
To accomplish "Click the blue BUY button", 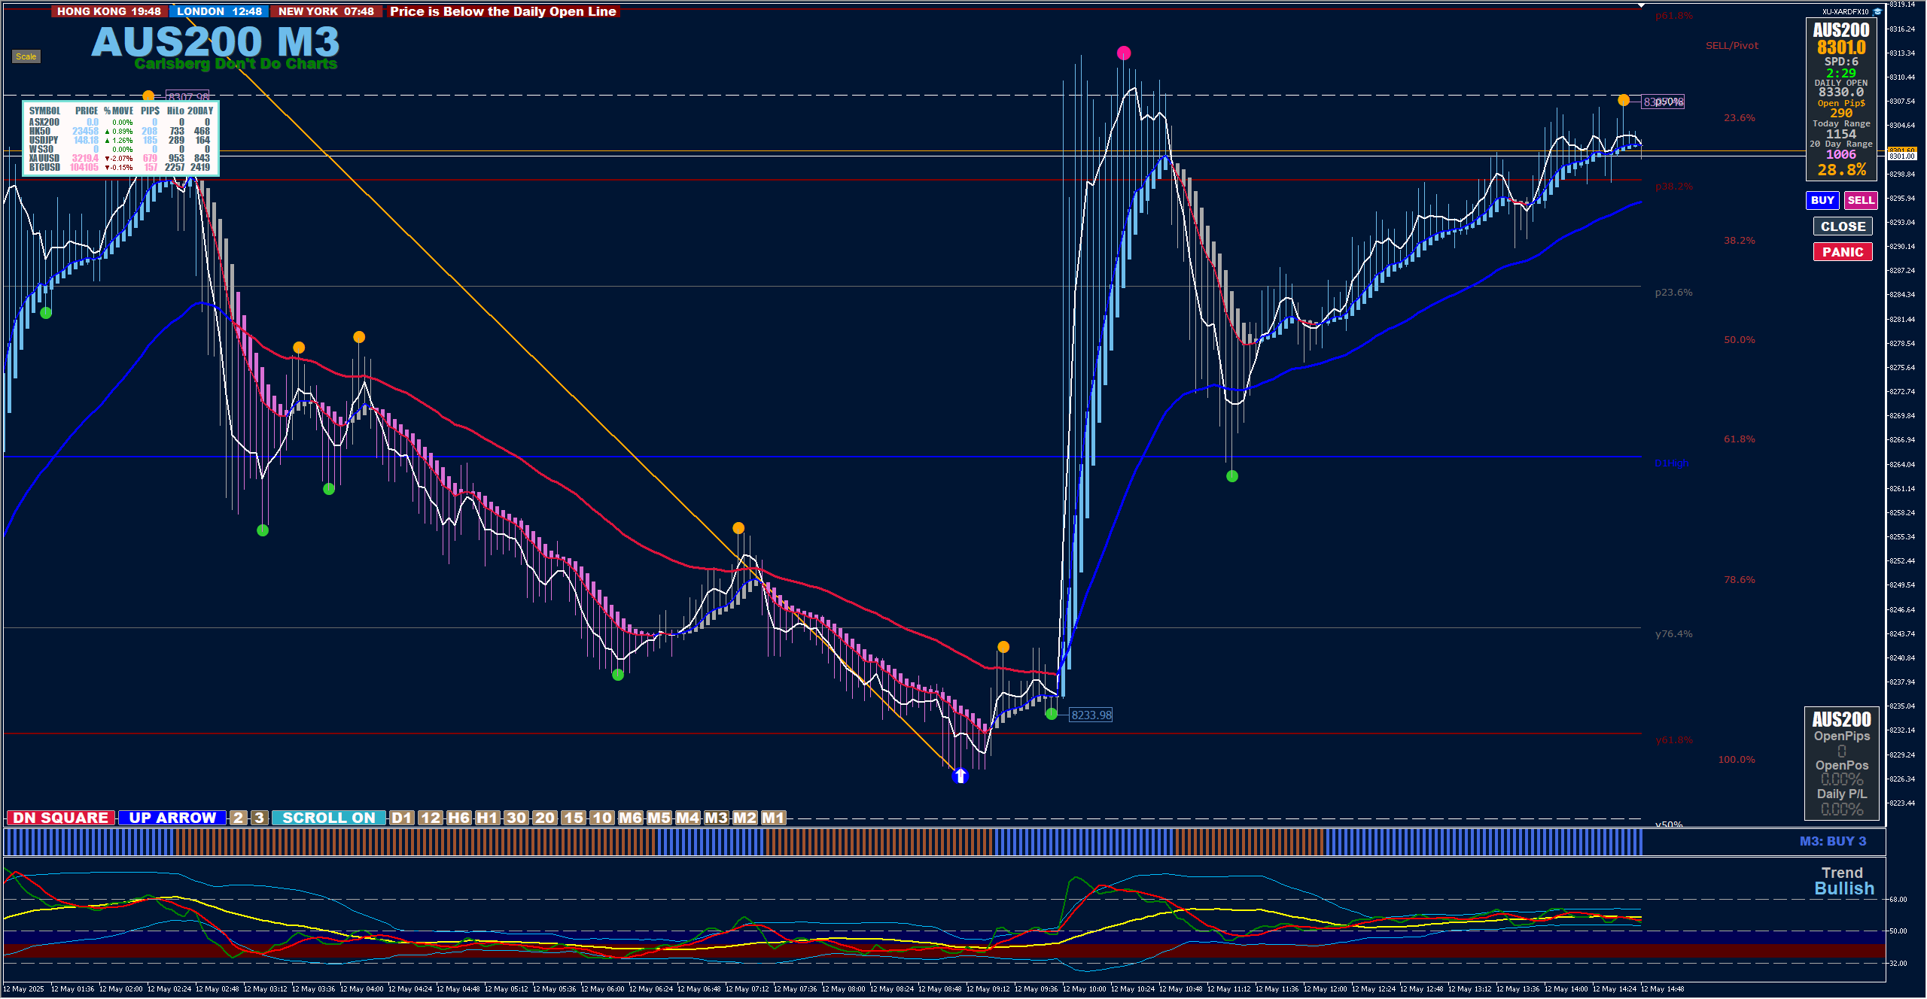I will pos(1822,200).
